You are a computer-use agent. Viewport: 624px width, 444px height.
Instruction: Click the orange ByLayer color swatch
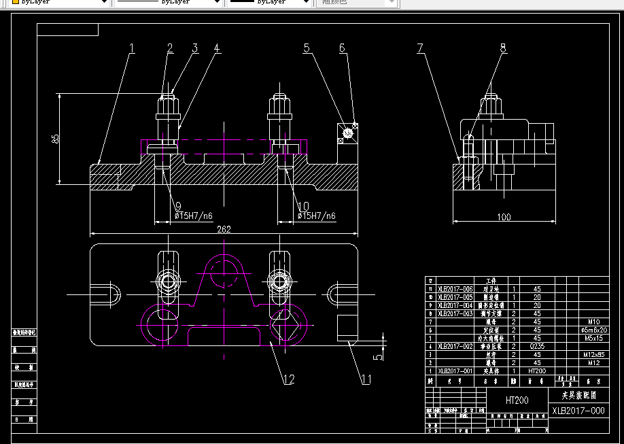tap(16, 1)
